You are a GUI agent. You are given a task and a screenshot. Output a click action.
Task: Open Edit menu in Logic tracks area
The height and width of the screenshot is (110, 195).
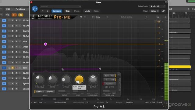[9, 9]
